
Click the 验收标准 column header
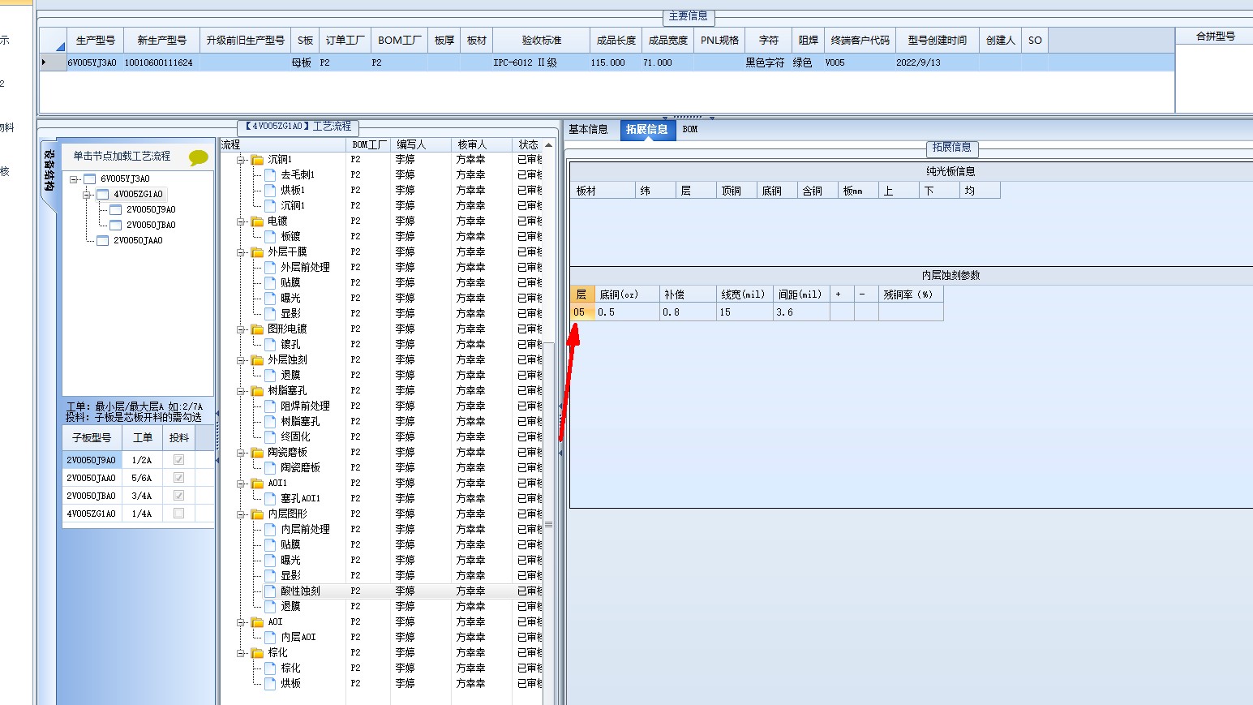pyautogui.click(x=542, y=40)
